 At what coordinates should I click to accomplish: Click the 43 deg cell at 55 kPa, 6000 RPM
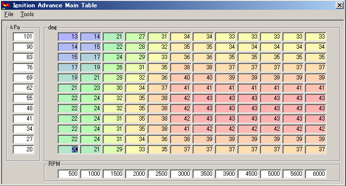pyautogui.click(x=316, y=98)
